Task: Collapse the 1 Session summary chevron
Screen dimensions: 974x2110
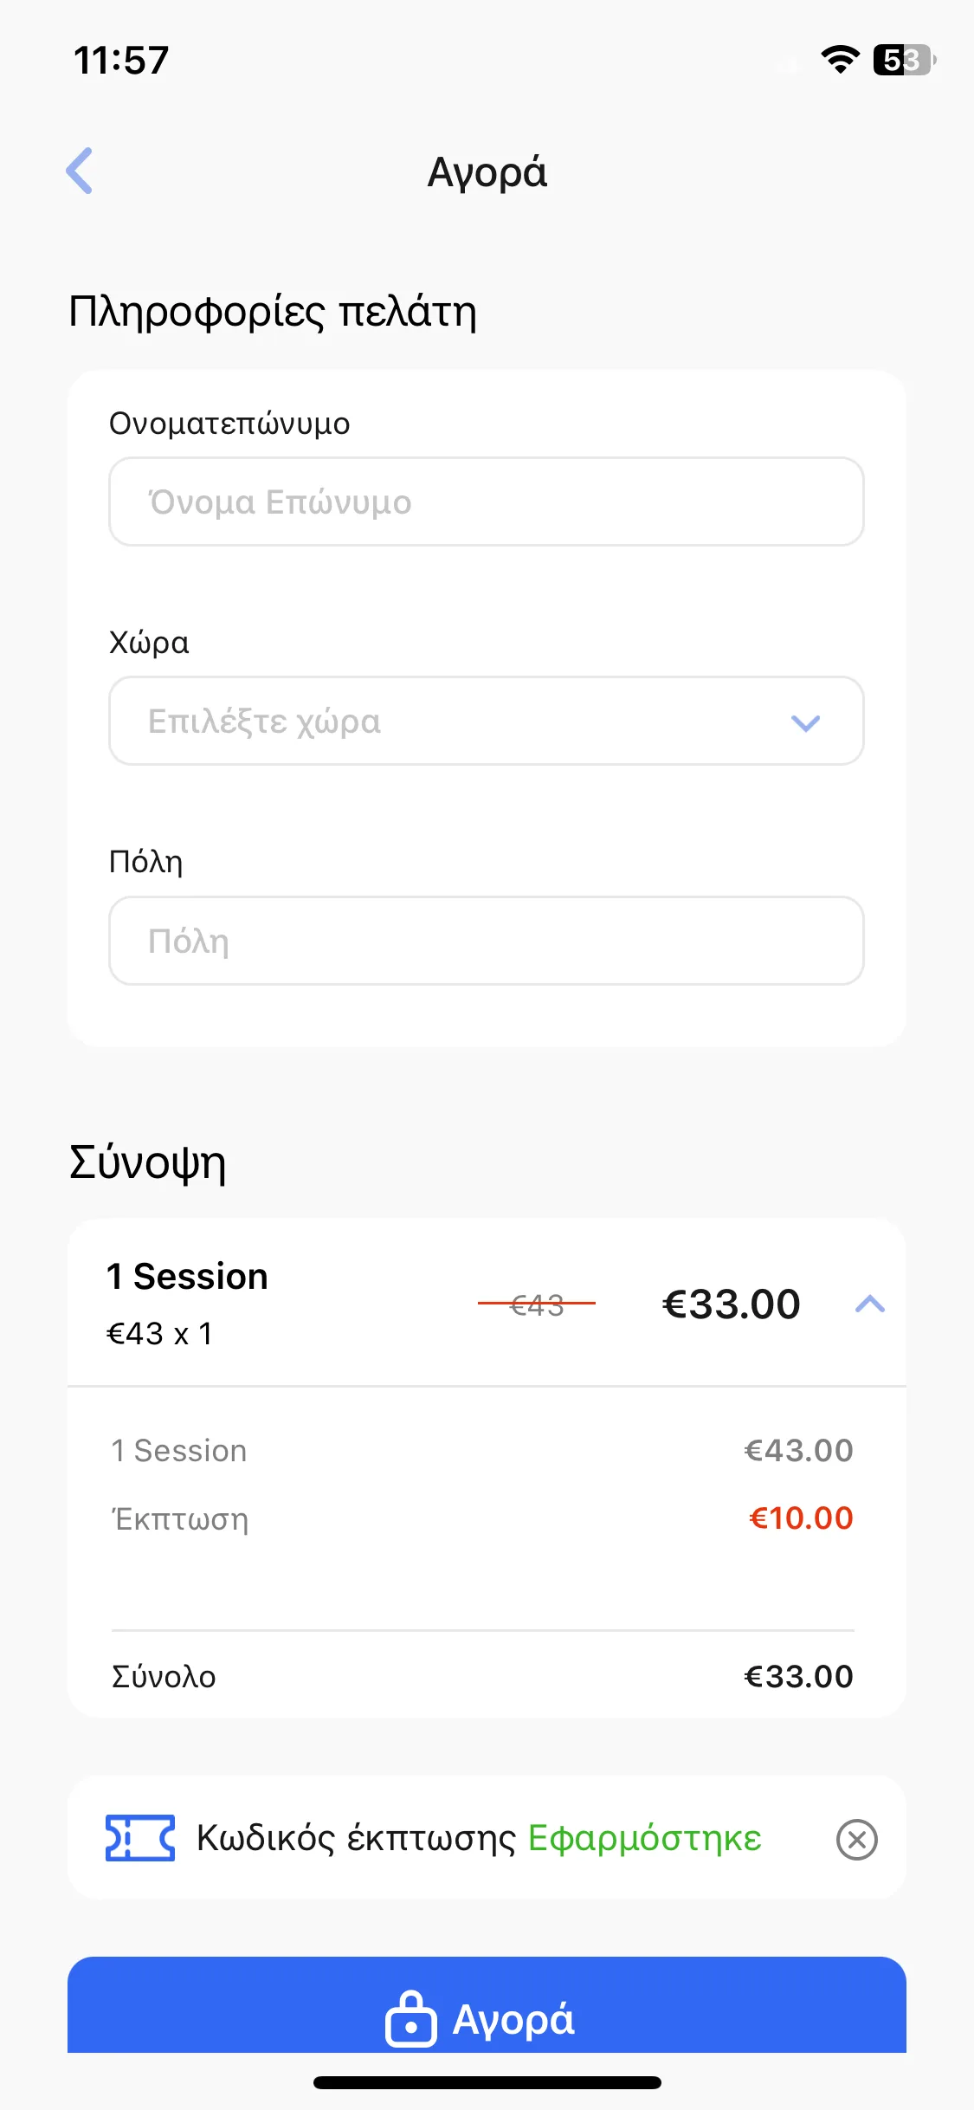Action: (870, 1304)
